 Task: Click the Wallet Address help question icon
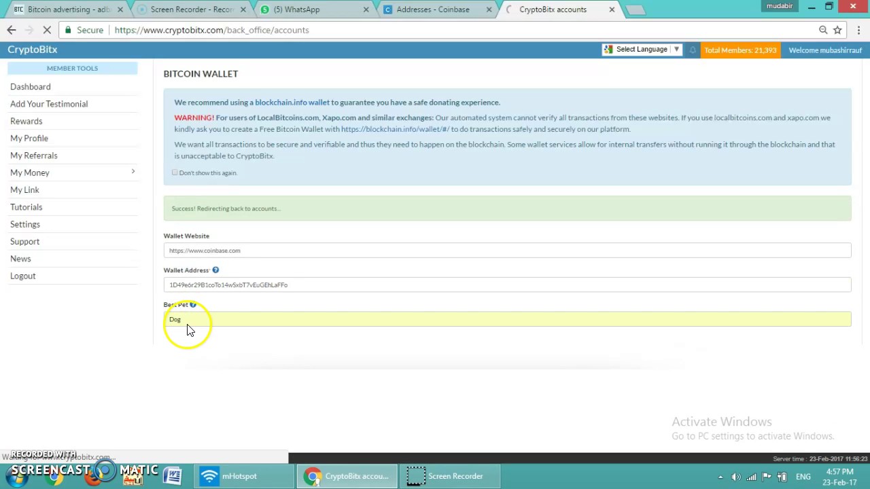215,270
